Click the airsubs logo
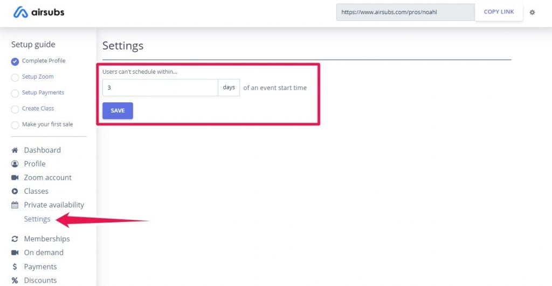This screenshot has width=552, height=286. (39, 12)
